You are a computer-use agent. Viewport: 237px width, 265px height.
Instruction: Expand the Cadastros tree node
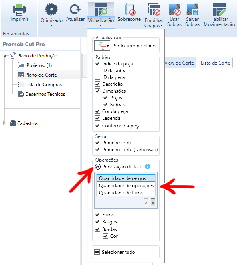[4, 123]
